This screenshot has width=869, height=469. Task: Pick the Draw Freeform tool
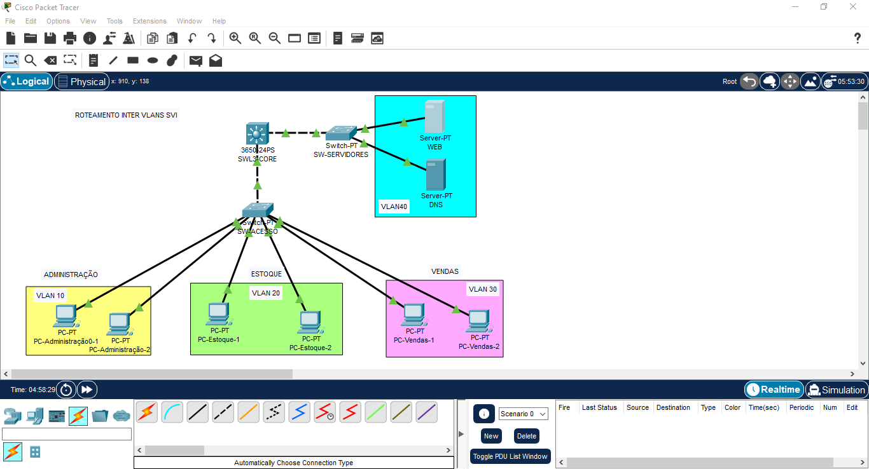coord(172,60)
